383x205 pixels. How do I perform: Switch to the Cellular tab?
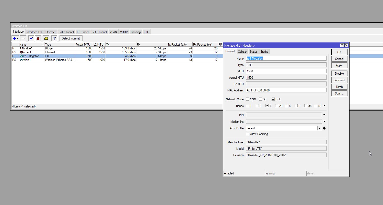coord(242,52)
